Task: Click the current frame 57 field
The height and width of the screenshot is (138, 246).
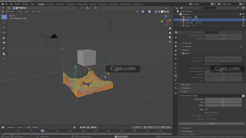Action: (138, 127)
